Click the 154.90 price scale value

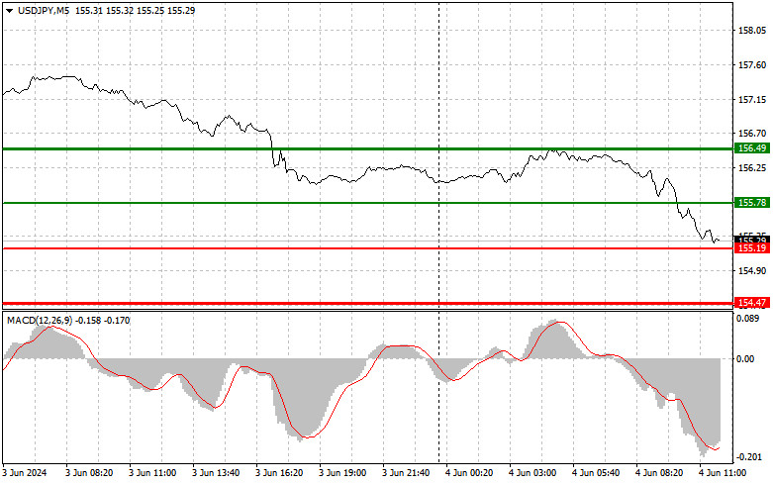tap(752, 270)
